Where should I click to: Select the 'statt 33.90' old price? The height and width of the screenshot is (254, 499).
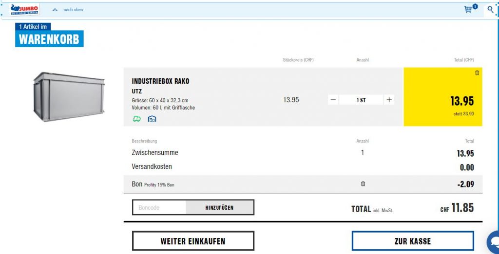(464, 114)
